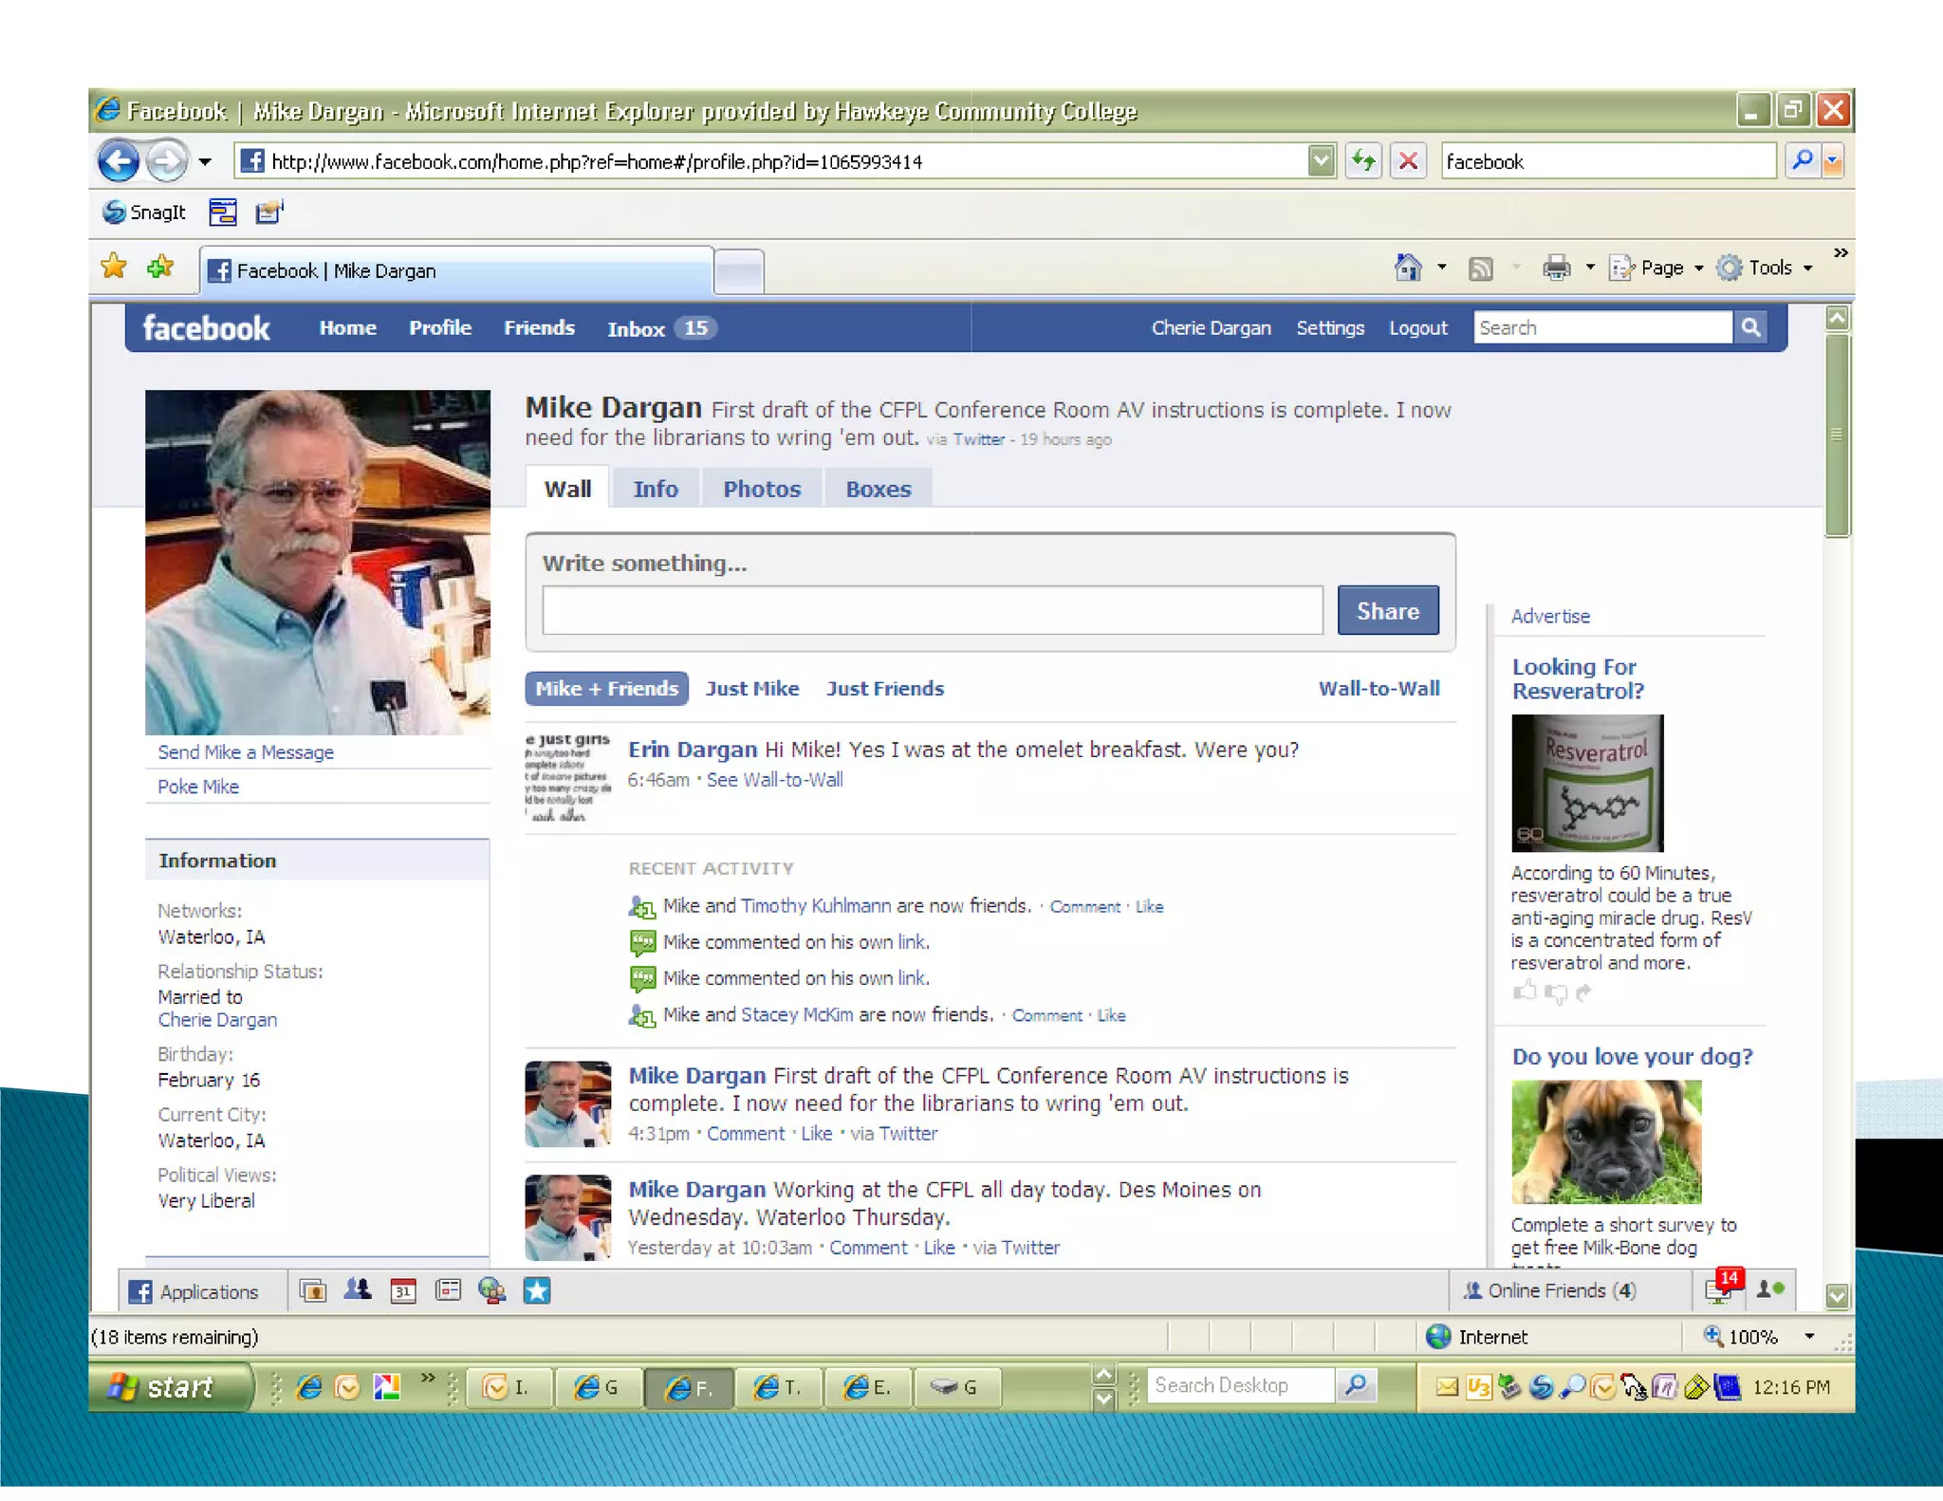Click the IE Home icon
This screenshot has width=1943, height=1501.
[1408, 268]
